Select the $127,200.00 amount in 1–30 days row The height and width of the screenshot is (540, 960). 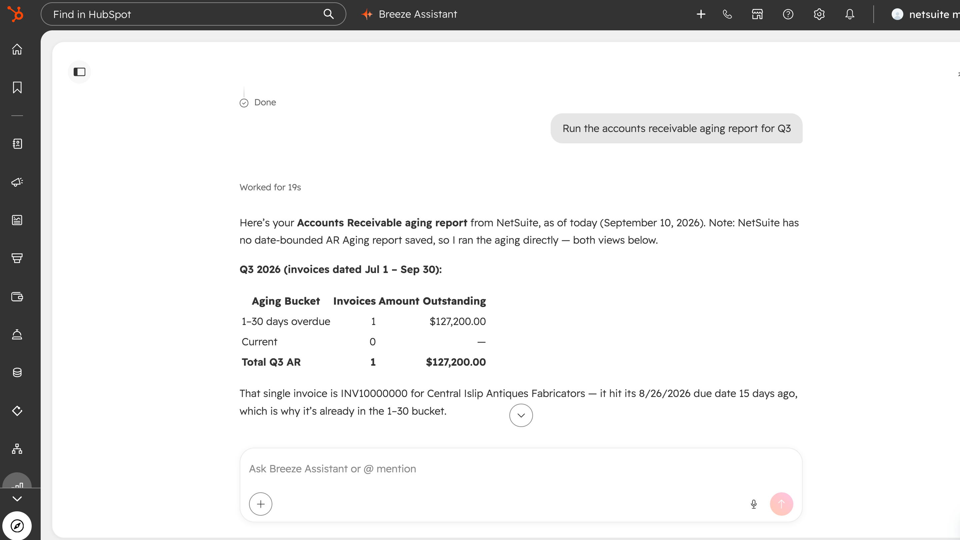(x=458, y=321)
